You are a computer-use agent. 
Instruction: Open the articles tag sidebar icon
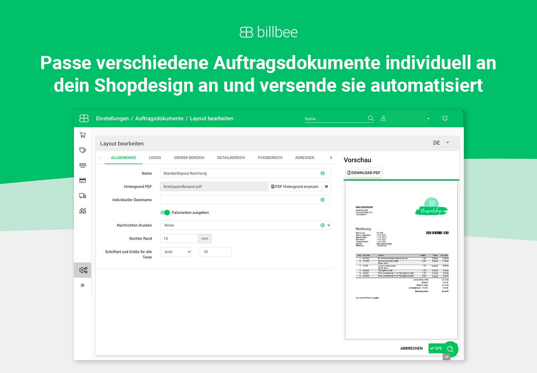tap(82, 150)
